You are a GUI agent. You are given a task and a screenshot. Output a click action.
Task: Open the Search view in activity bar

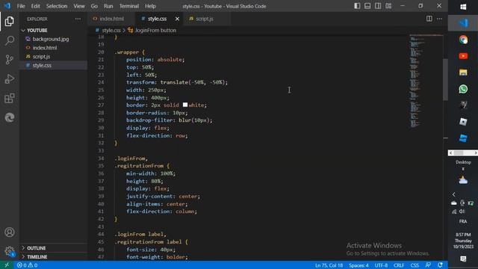click(10, 40)
